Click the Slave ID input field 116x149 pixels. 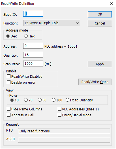[33, 14]
